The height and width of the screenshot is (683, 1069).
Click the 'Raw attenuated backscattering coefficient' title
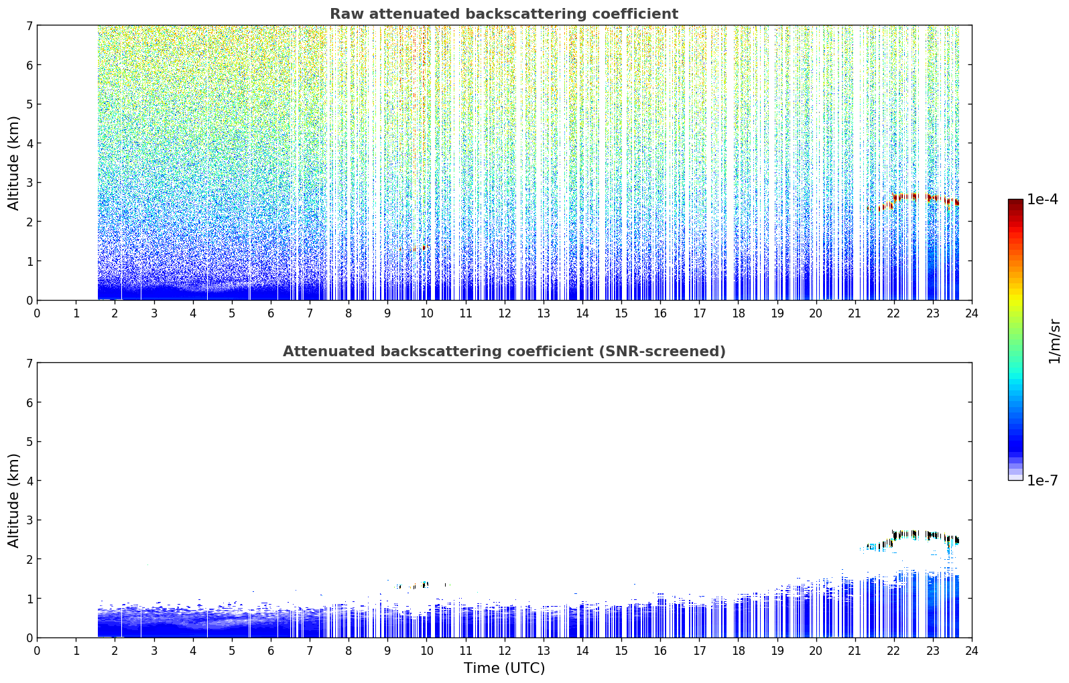click(x=504, y=14)
